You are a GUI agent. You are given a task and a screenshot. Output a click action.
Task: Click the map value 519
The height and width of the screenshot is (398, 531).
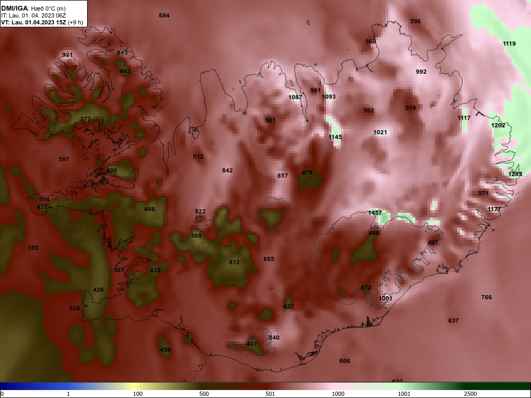pos(411,108)
